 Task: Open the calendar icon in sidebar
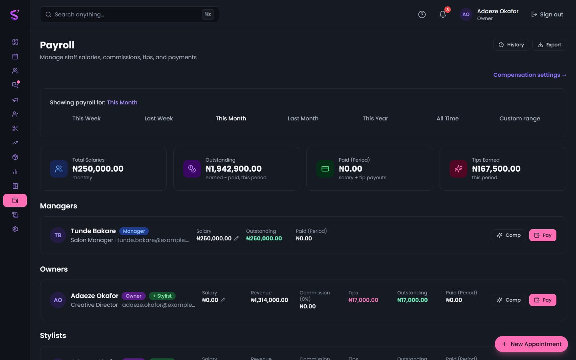(15, 56)
